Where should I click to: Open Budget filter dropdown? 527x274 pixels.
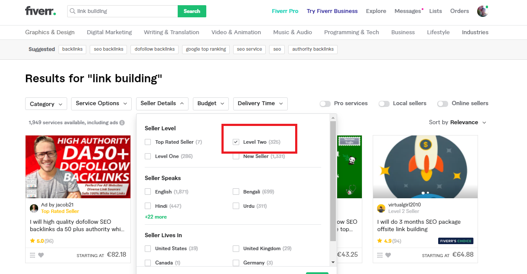tap(211, 103)
